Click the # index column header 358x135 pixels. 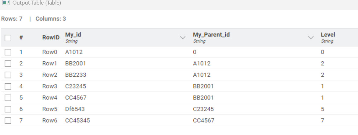pos(21,38)
